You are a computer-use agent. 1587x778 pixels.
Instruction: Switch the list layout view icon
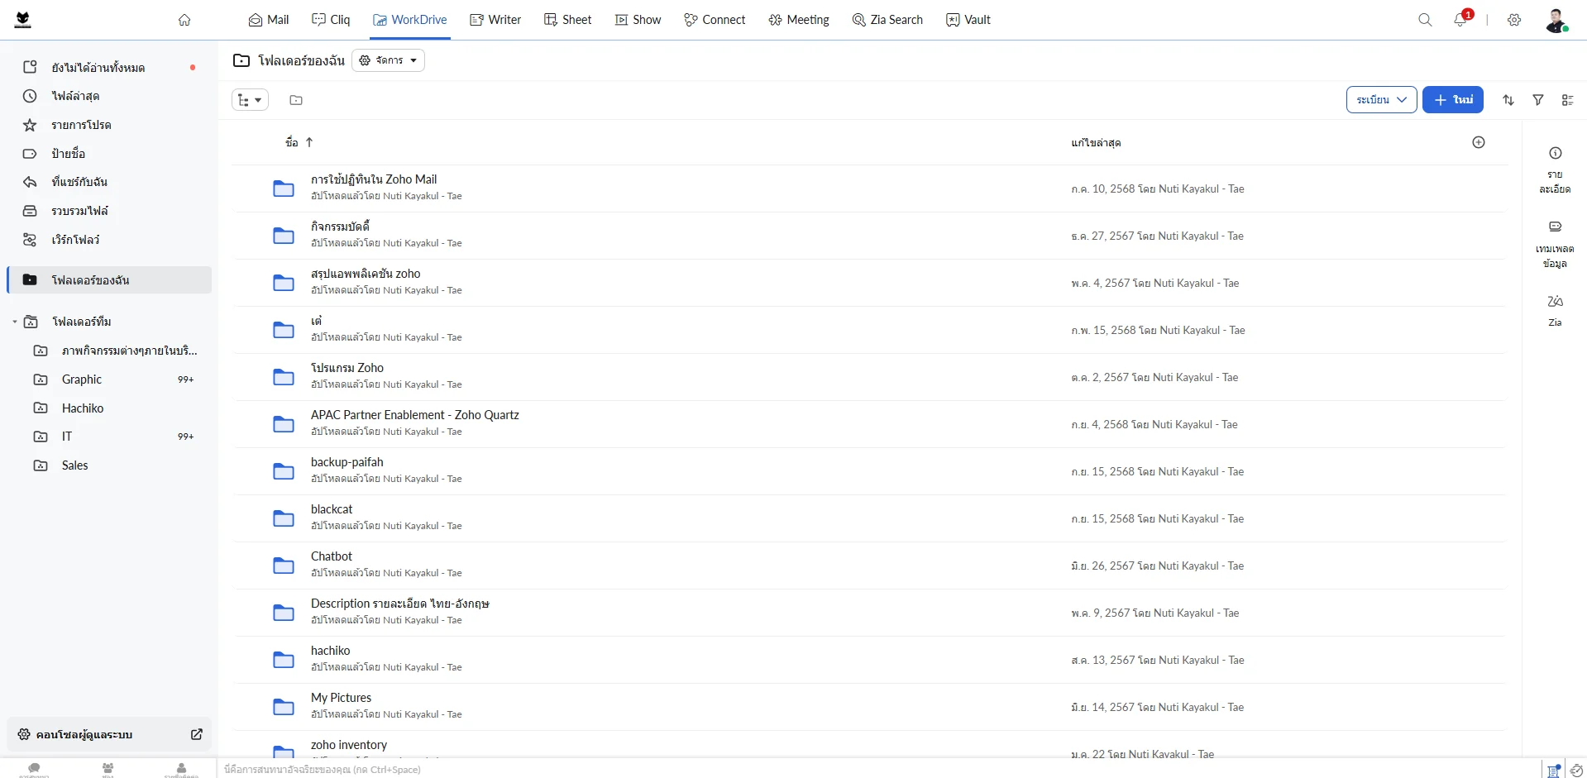[x=1567, y=100]
